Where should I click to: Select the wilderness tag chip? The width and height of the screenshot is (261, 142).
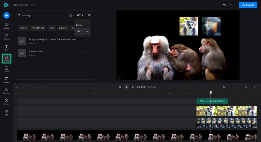(38, 28)
